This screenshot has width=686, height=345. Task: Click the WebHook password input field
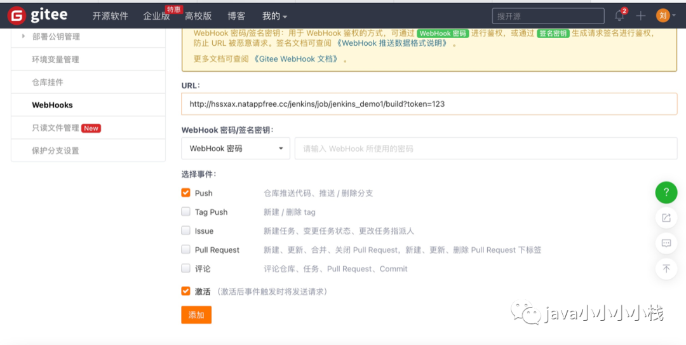coord(486,149)
